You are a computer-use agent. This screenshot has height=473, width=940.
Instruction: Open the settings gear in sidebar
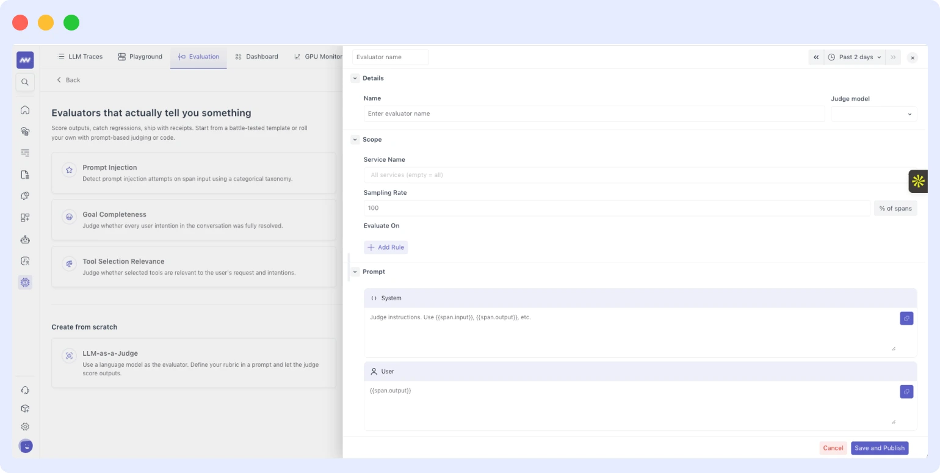pos(25,427)
